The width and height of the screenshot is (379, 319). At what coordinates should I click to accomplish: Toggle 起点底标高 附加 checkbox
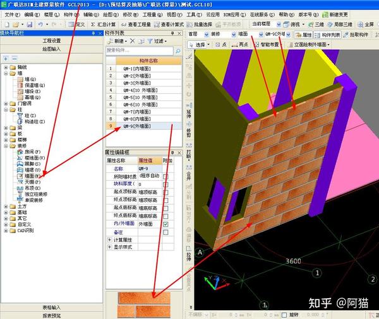click(x=165, y=208)
